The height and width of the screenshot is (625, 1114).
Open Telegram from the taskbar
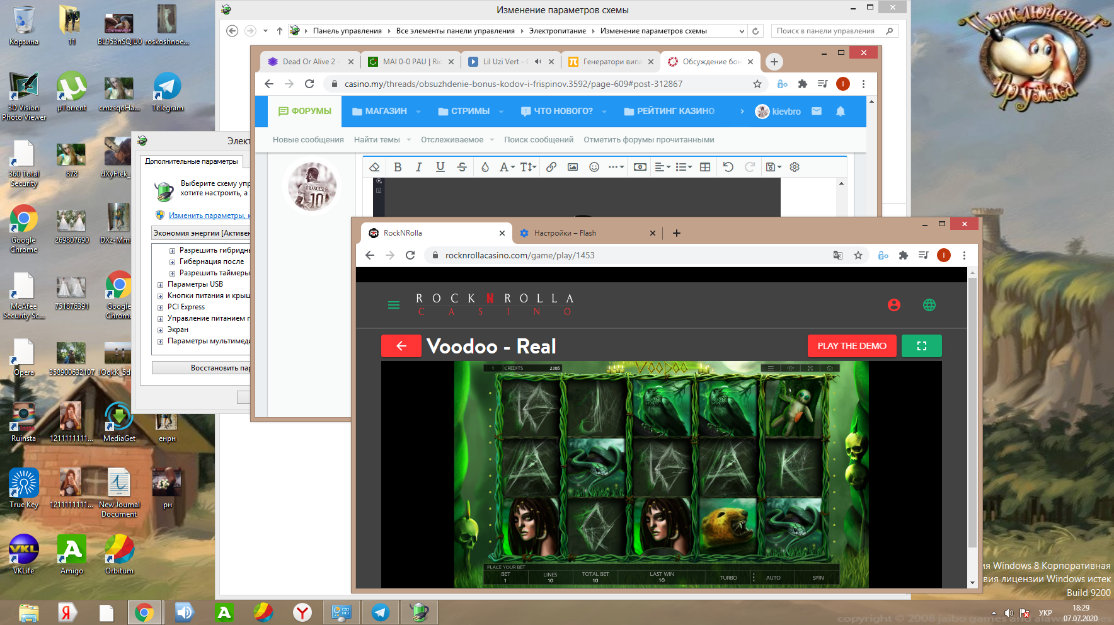tap(380, 612)
